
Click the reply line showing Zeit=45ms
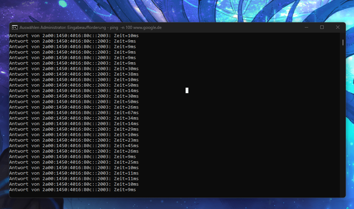point(74,146)
